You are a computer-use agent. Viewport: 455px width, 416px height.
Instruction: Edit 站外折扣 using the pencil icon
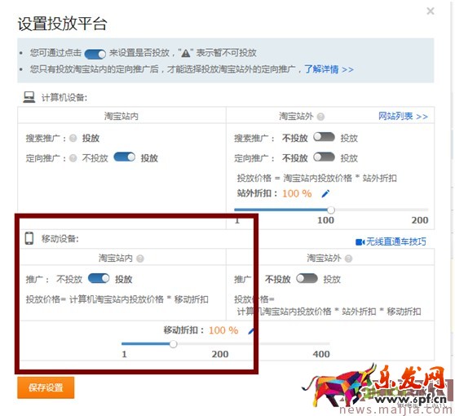pyautogui.click(x=325, y=193)
